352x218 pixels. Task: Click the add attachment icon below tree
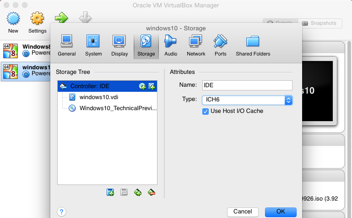[x=138, y=192]
